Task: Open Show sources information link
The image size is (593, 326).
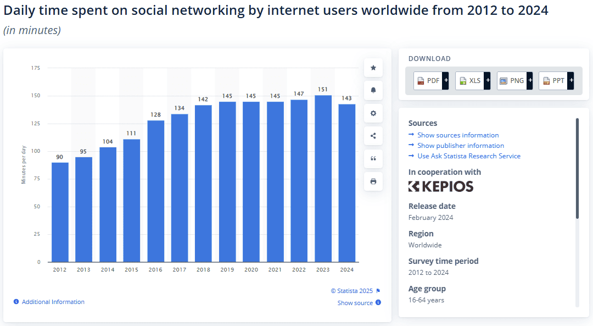Action: click(x=458, y=135)
